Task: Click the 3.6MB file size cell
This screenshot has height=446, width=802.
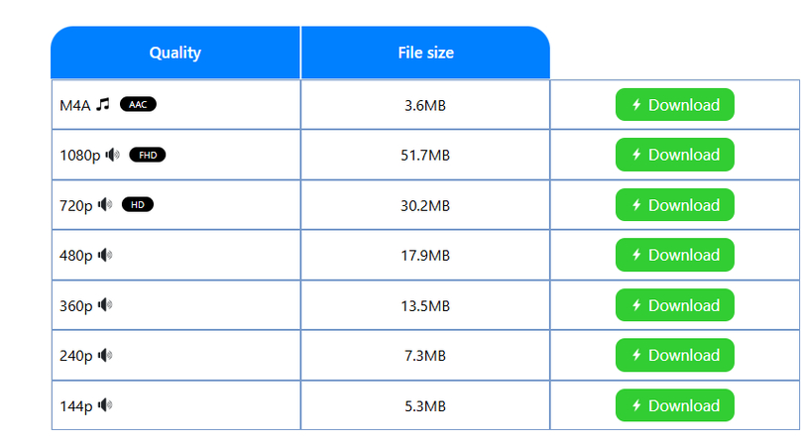Action: click(x=425, y=105)
